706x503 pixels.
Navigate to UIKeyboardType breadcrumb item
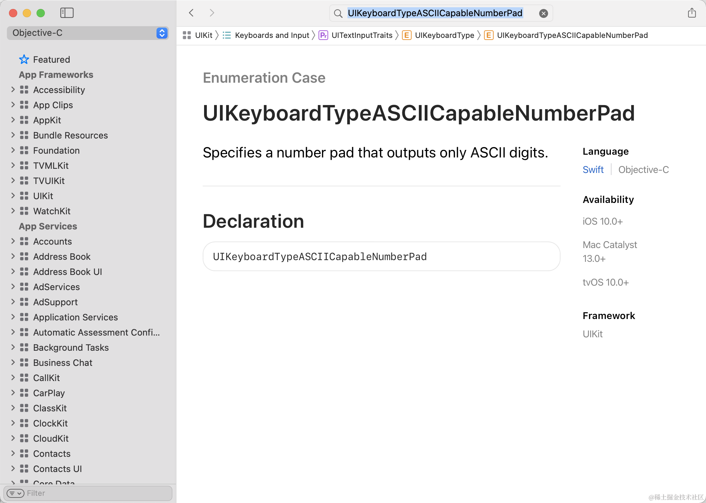pos(444,35)
